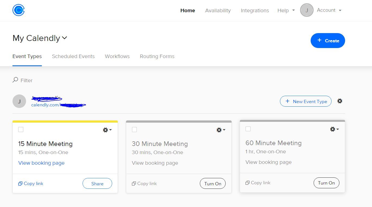
Task: Click the Calendly logo icon
Action: point(18,10)
